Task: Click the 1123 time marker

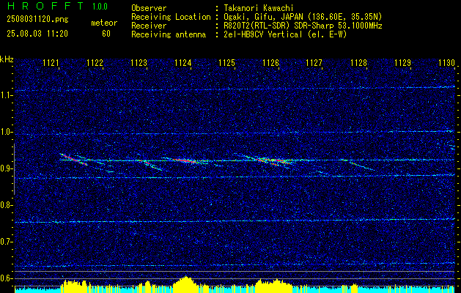Action: [139, 62]
